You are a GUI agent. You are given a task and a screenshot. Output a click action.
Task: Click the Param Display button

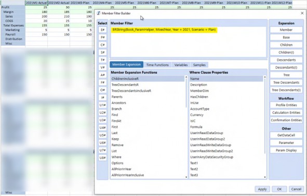286,150
